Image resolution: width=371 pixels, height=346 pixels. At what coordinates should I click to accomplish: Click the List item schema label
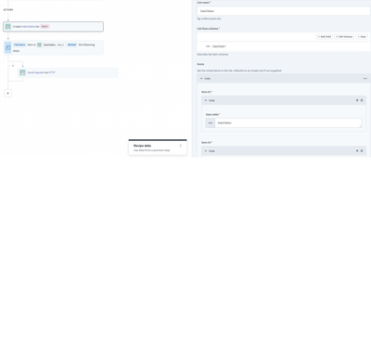pos(208,29)
